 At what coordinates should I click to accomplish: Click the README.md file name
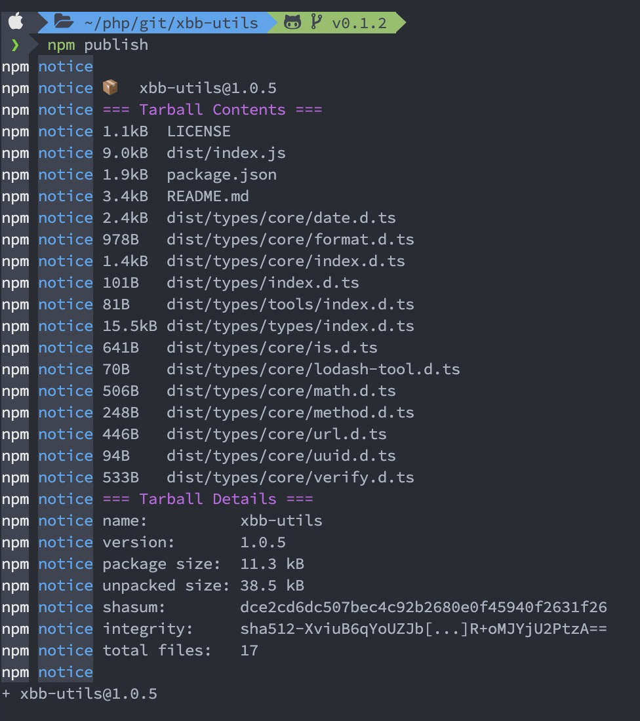[207, 196]
